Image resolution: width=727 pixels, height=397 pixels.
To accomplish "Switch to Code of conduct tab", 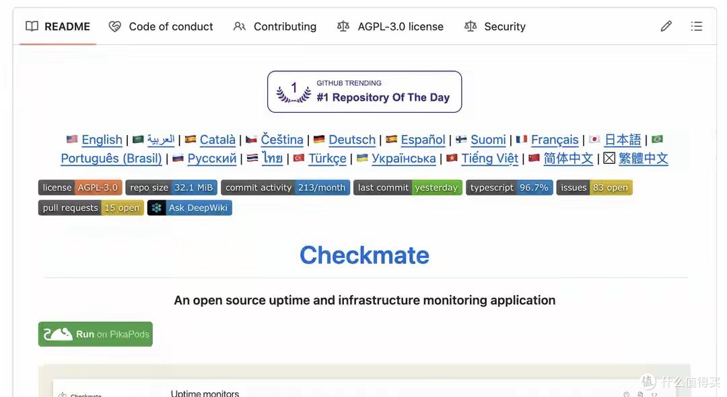I will pyautogui.click(x=161, y=26).
